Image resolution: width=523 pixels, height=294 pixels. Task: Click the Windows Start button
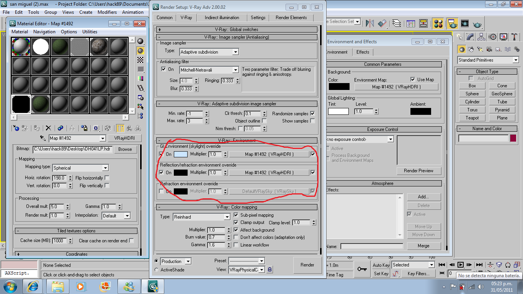[x=10, y=286]
